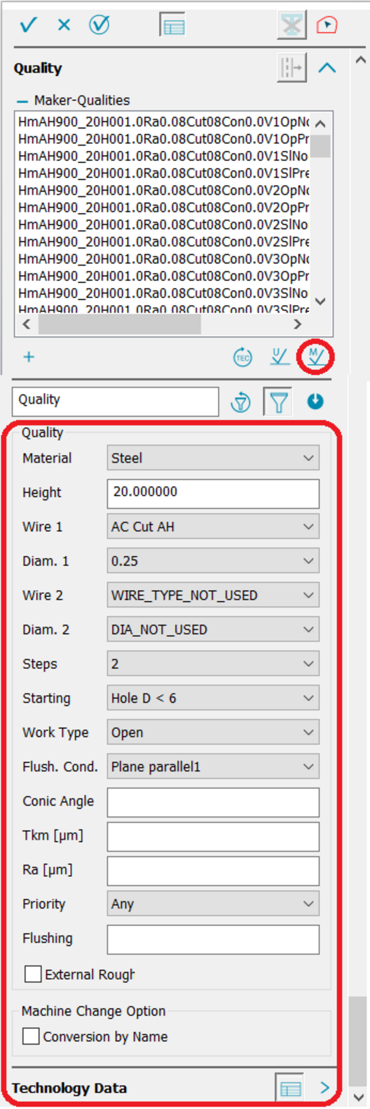Click the TEC refresh icon
The height and width of the screenshot is (1109, 370).
tap(242, 357)
